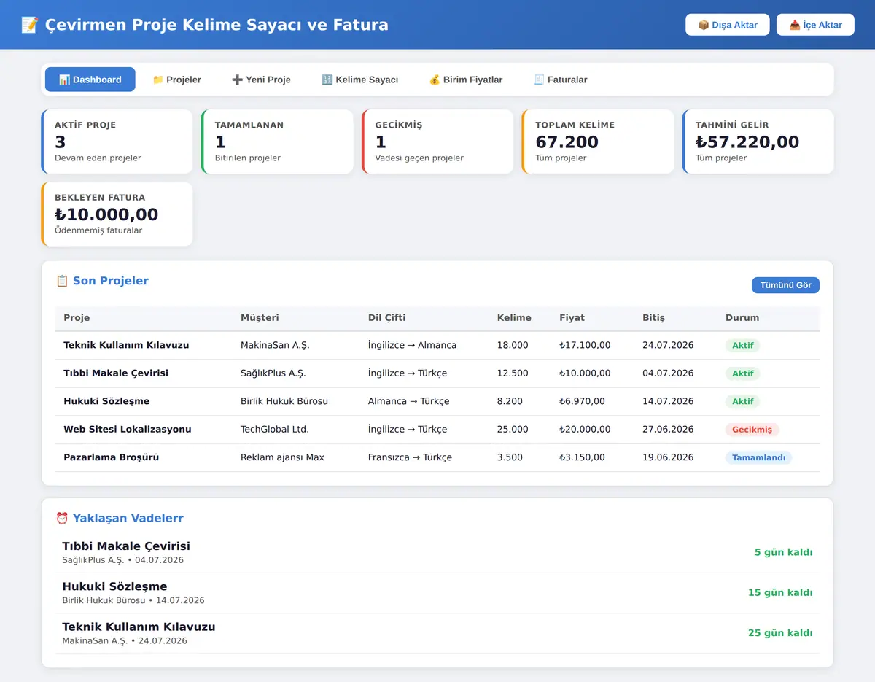Image resolution: width=875 pixels, height=682 pixels.
Task: Click the Tümünü Gör button
Action: (785, 285)
